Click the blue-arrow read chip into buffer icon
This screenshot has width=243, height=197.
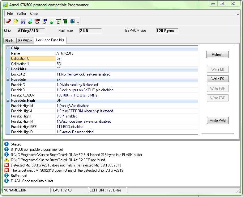click(x=44, y=21)
